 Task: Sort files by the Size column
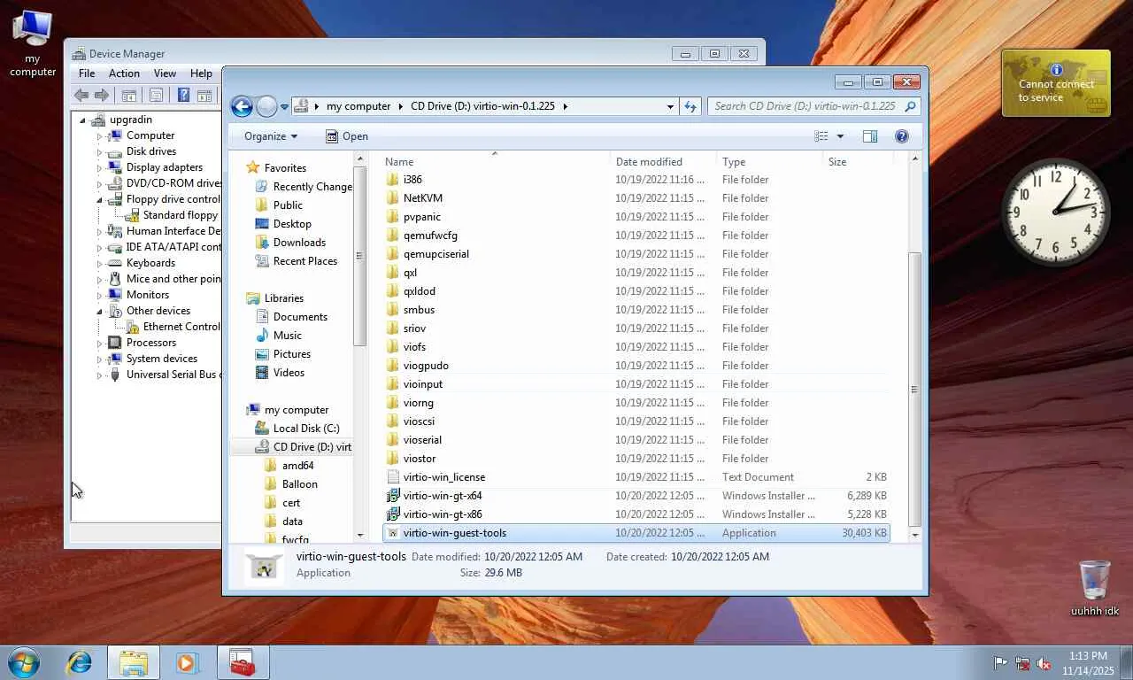pos(858,162)
